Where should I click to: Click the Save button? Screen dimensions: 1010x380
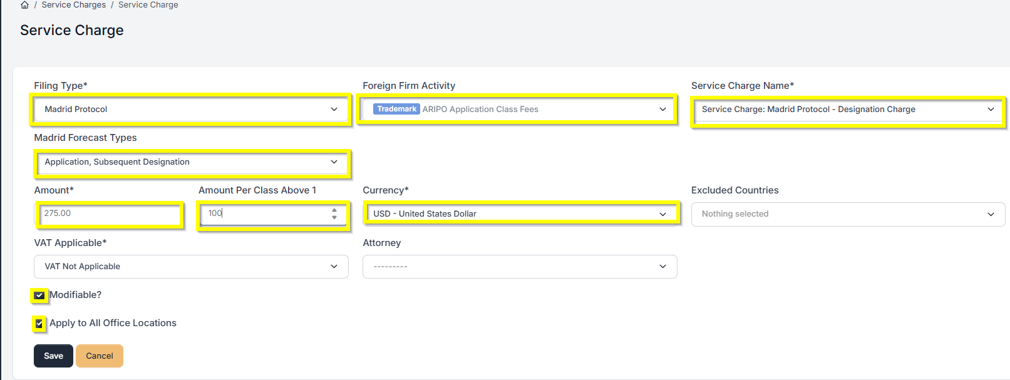pos(53,356)
